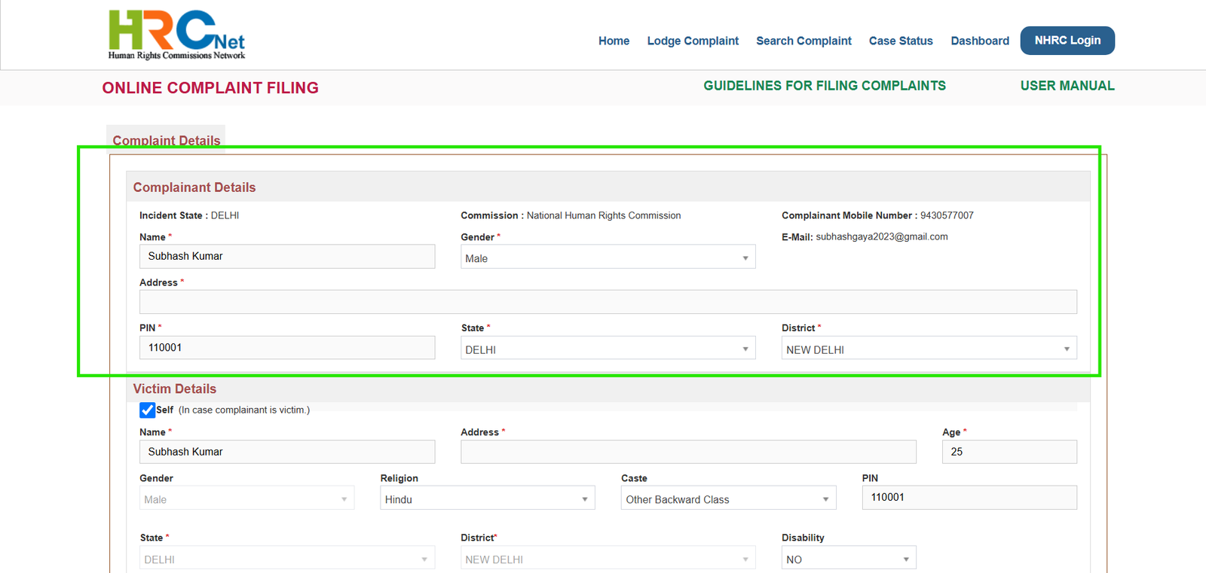Select the Complaint Details tab
Screen dimensions: 1206x573
tap(166, 139)
